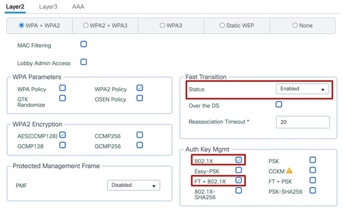Check the GCMP256 encryption checkbox

pos(139,145)
